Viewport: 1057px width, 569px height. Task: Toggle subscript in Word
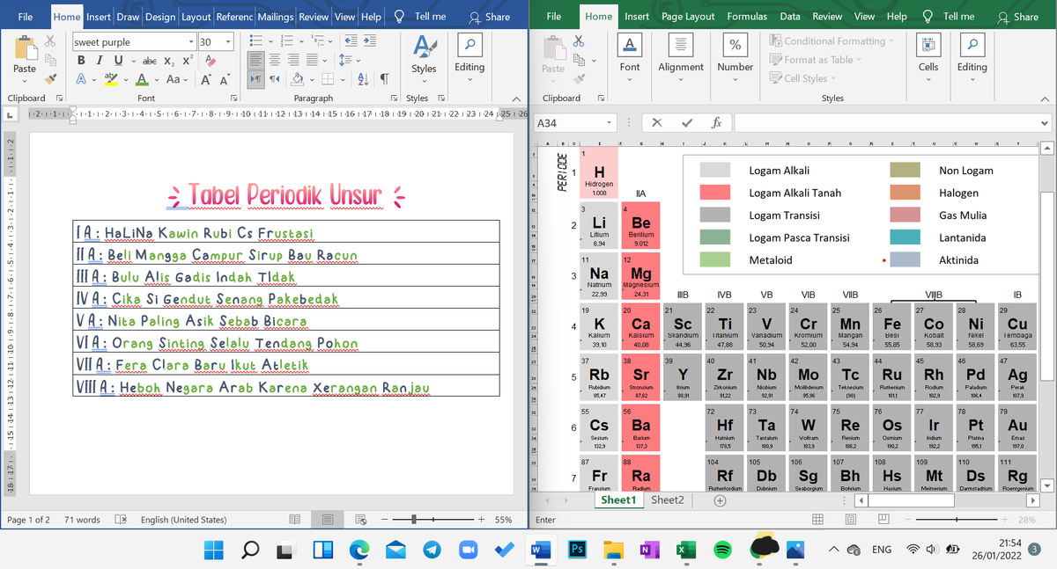click(x=168, y=60)
